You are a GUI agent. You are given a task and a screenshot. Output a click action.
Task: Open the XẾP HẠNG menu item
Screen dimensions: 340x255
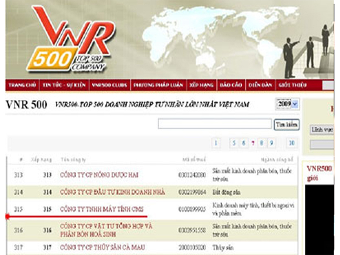point(201,85)
